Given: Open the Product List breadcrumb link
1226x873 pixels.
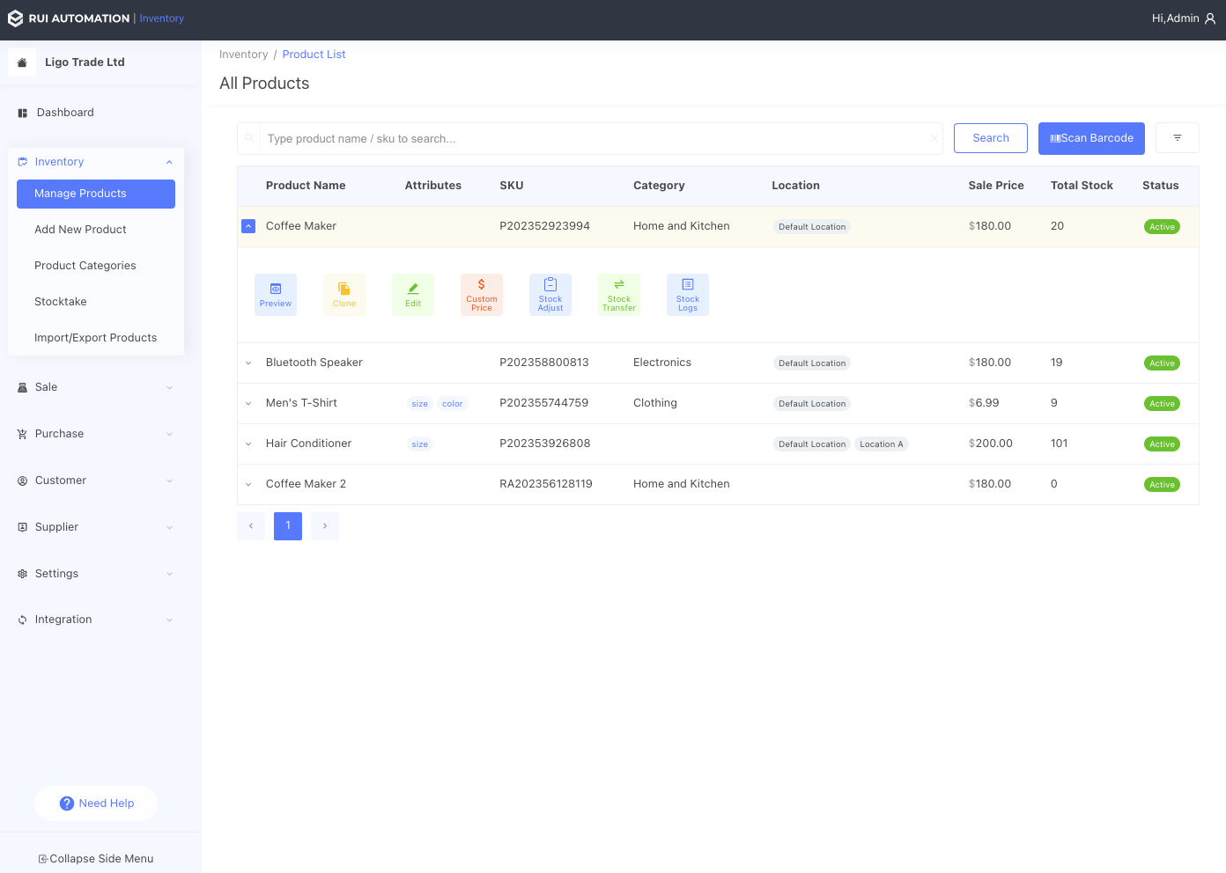Looking at the screenshot, I should pos(314,54).
